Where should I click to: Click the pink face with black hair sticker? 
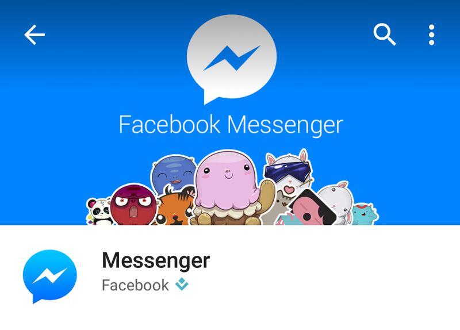[312, 209]
